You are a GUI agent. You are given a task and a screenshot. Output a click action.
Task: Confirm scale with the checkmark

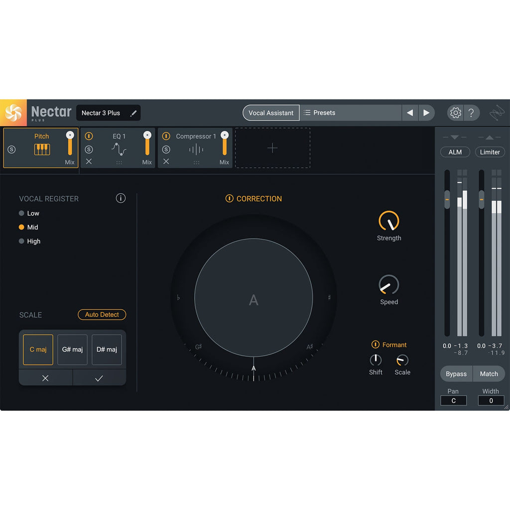point(99,378)
